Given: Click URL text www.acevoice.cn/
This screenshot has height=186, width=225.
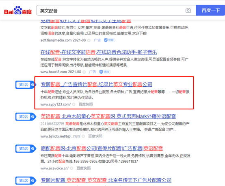Looking at the screenshot, I should (54, 168).
